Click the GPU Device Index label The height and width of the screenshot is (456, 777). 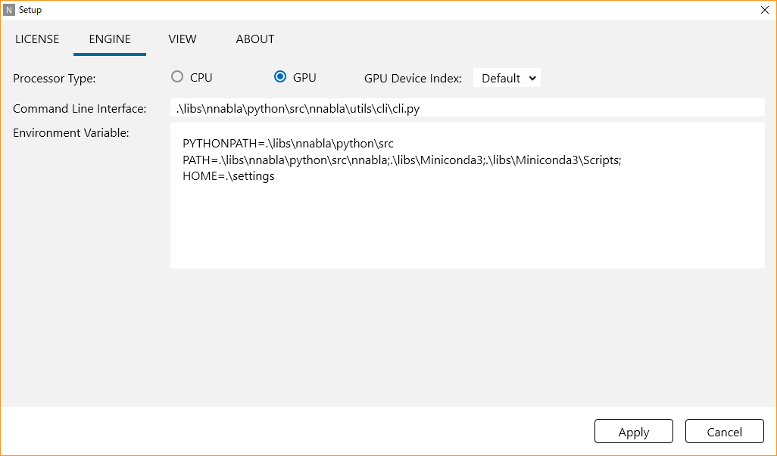[413, 78]
